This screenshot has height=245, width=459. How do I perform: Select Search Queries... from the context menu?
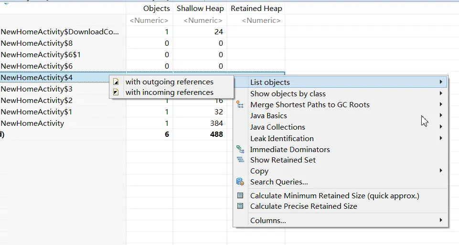point(341,182)
